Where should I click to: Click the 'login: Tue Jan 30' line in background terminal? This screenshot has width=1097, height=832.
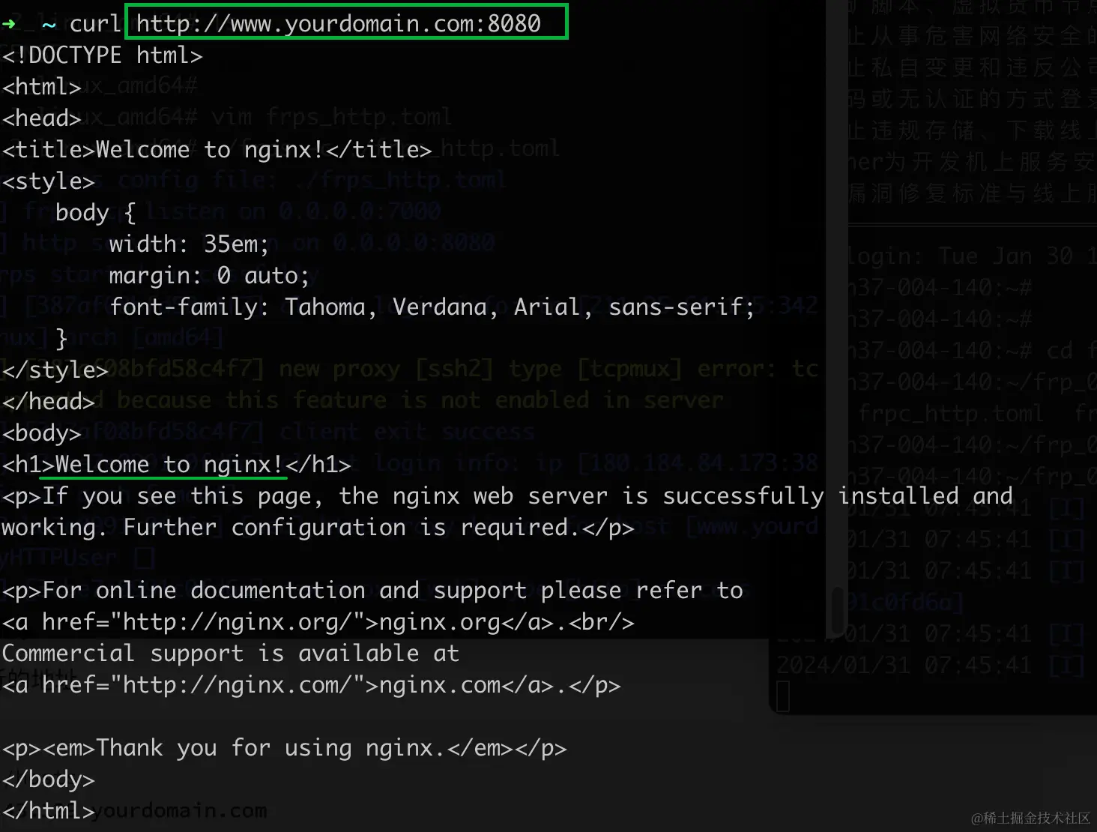(x=972, y=256)
